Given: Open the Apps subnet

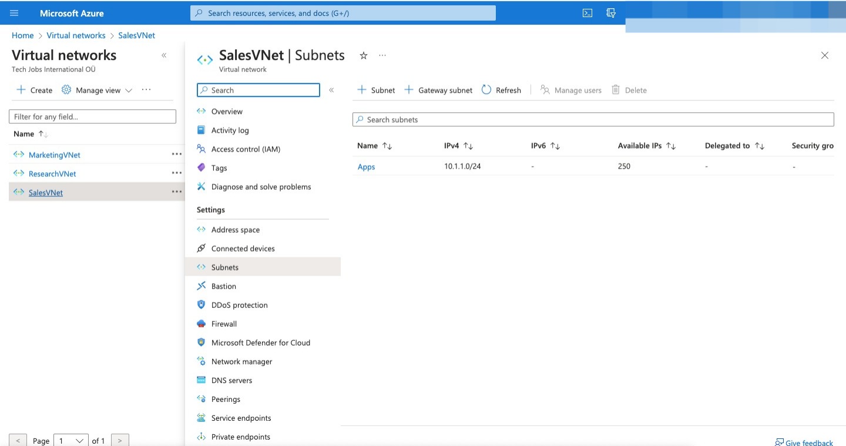Looking at the screenshot, I should tap(366, 167).
